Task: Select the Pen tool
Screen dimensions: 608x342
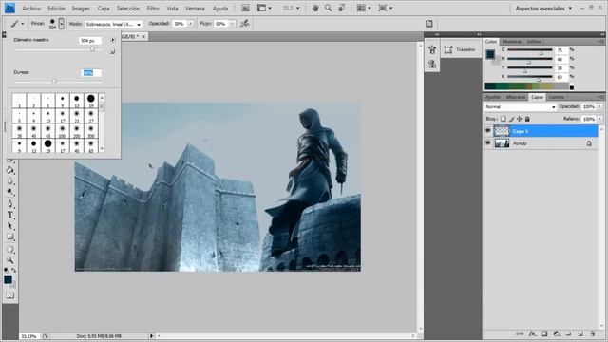Action: [10, 204]
